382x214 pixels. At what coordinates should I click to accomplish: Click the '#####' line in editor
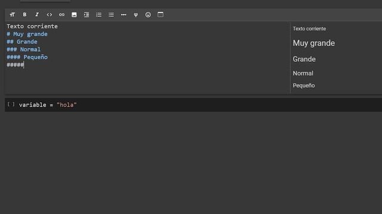[15, 65]
